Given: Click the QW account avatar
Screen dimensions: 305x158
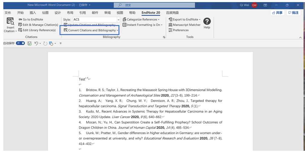Looking at the screenshot, I should click(x=254, y=5).
